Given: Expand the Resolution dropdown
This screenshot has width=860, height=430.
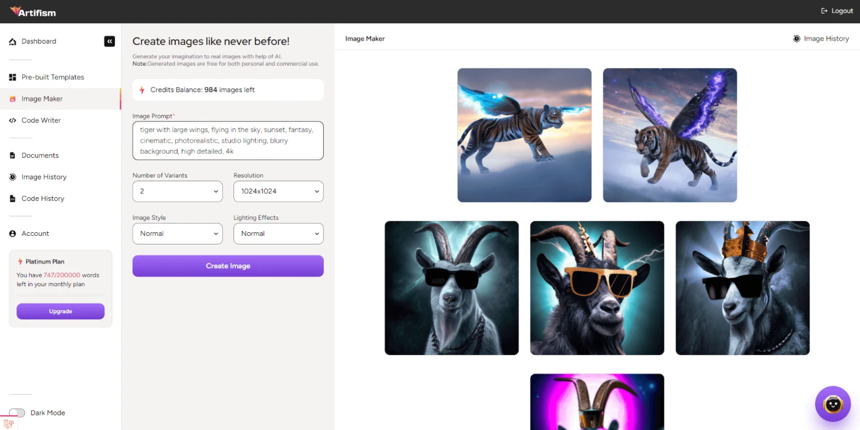Looking at the screenshot, I should click(x=278, y=191).
